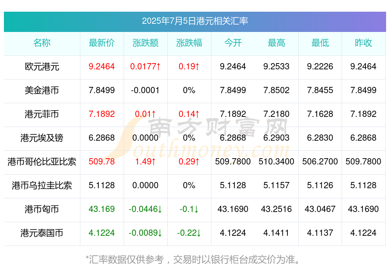Viewport: 390px width, 272px height.
Task: Click high value 4.1411
Action: (277, 233)
